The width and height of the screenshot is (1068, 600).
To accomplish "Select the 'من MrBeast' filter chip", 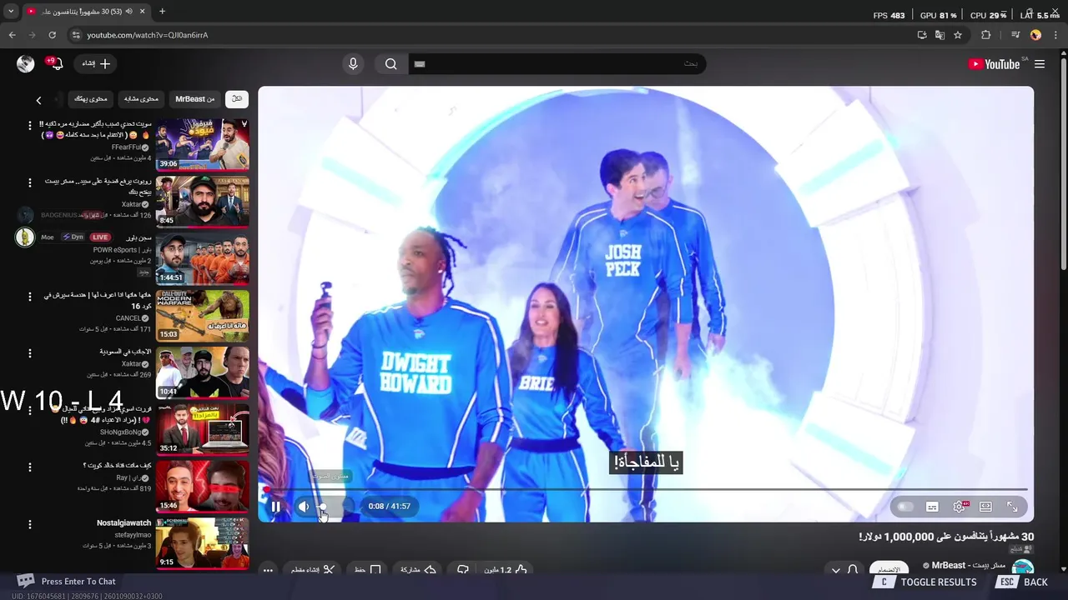I will [x=194, y=98].
